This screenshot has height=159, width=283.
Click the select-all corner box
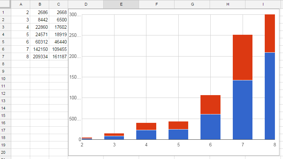(5, 4)
